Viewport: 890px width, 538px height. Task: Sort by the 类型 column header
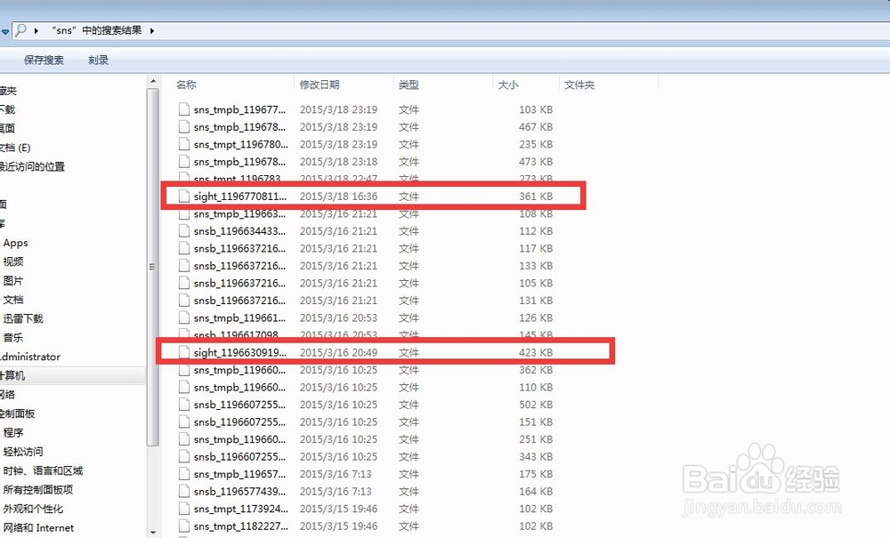coord(409,85)
